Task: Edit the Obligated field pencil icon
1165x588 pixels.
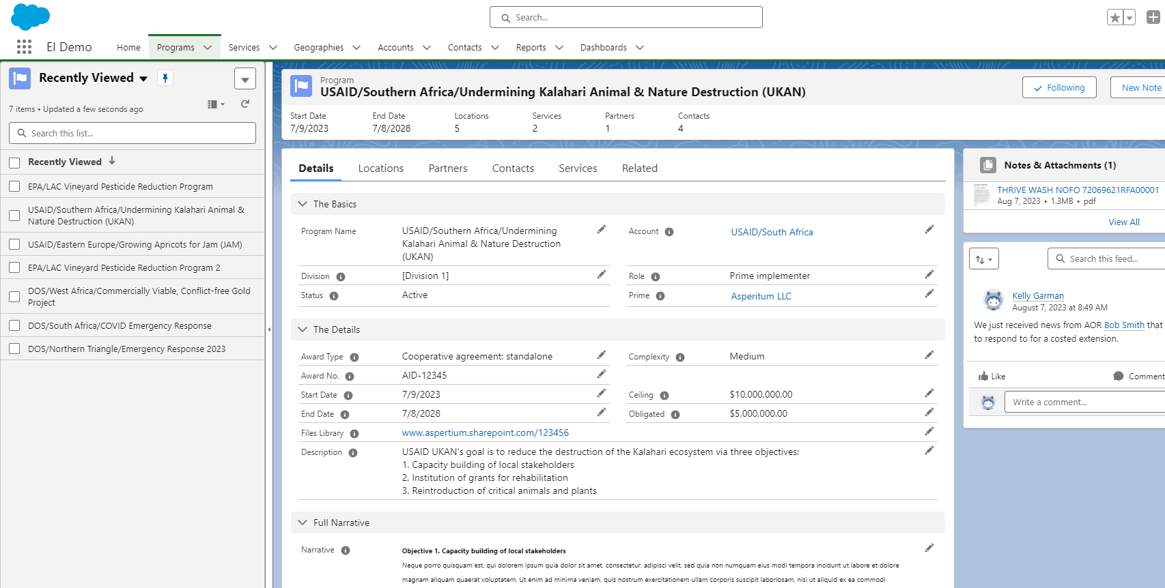Action: tap(929, 413)
